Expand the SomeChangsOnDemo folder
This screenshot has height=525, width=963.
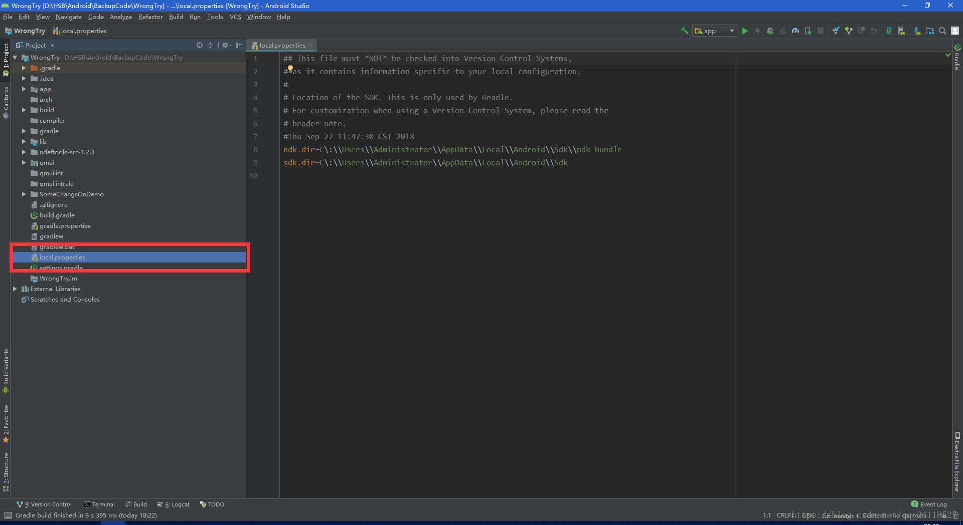(x=24, y=194)
